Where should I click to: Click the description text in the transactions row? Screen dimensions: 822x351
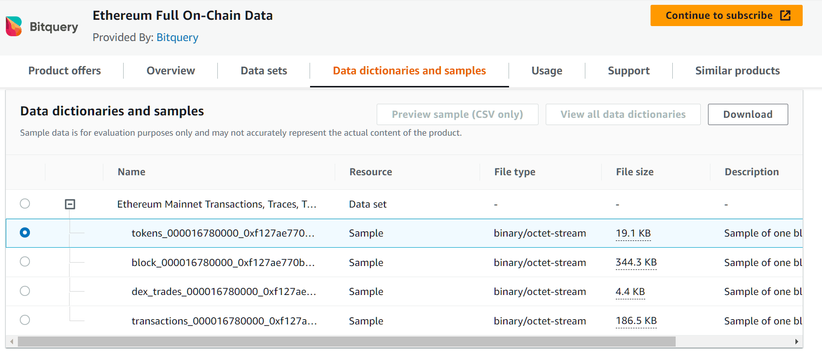click(x=763, y=321)
